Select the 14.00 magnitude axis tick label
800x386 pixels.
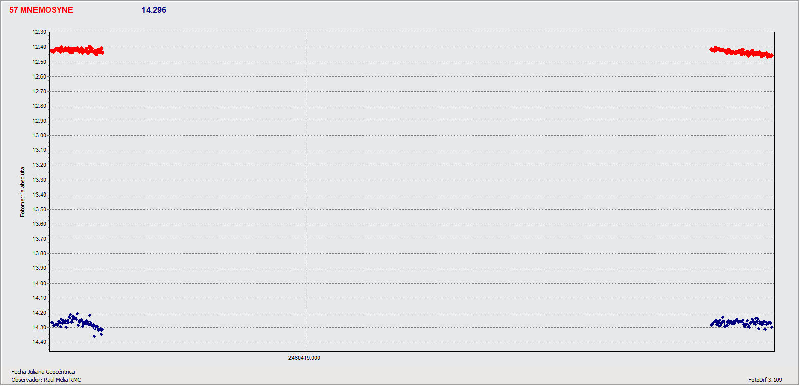coord(40,284)
